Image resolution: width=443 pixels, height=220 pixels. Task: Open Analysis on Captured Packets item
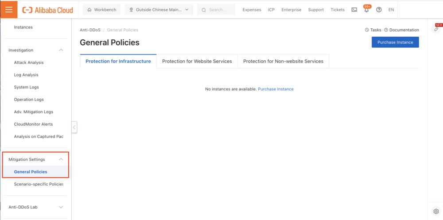(x=39, y=137)
